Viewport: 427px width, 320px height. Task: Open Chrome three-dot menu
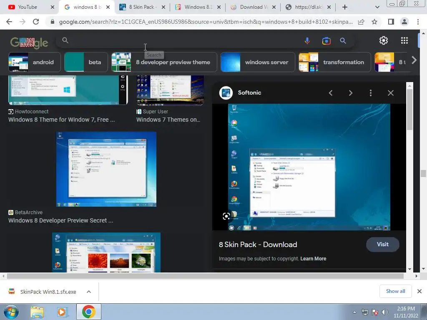coord(418,22)
